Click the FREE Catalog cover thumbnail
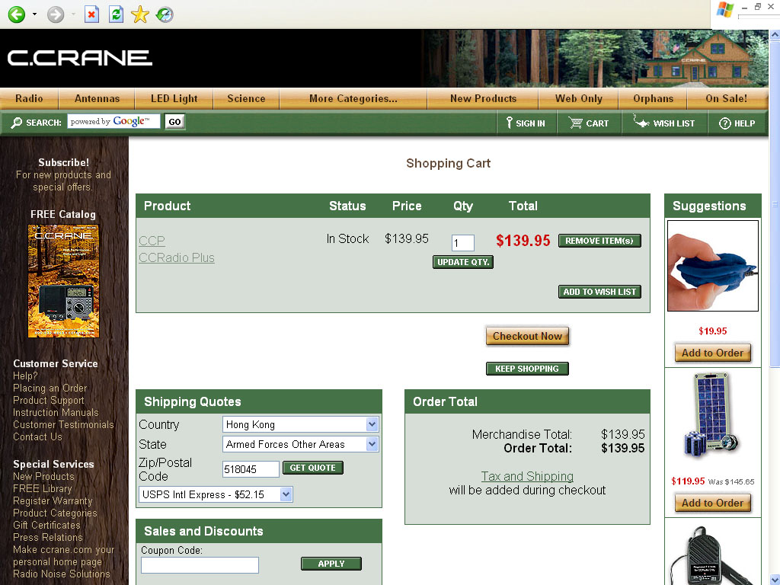The width and height of the screenshot is (780, 585). (63, 281)
